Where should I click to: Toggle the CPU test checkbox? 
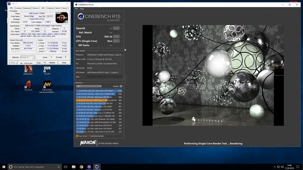pos(121,37)
